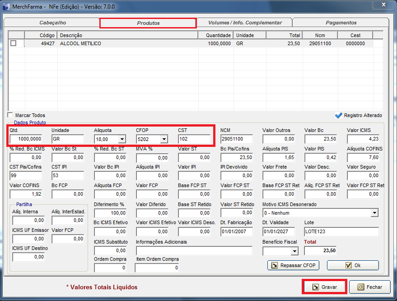
Task: Click the Descrição column header
Action: (127, 35)
